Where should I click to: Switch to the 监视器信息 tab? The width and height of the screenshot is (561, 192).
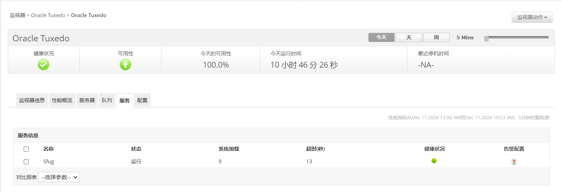(32, 100)
